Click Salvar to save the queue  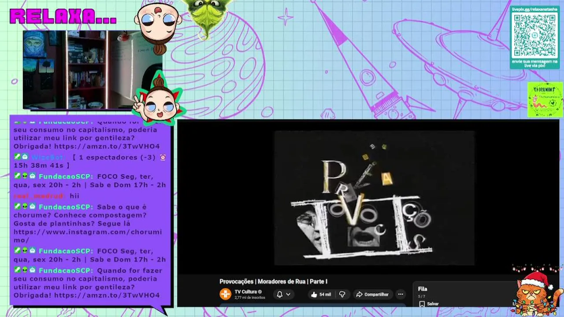pos(429,304)
